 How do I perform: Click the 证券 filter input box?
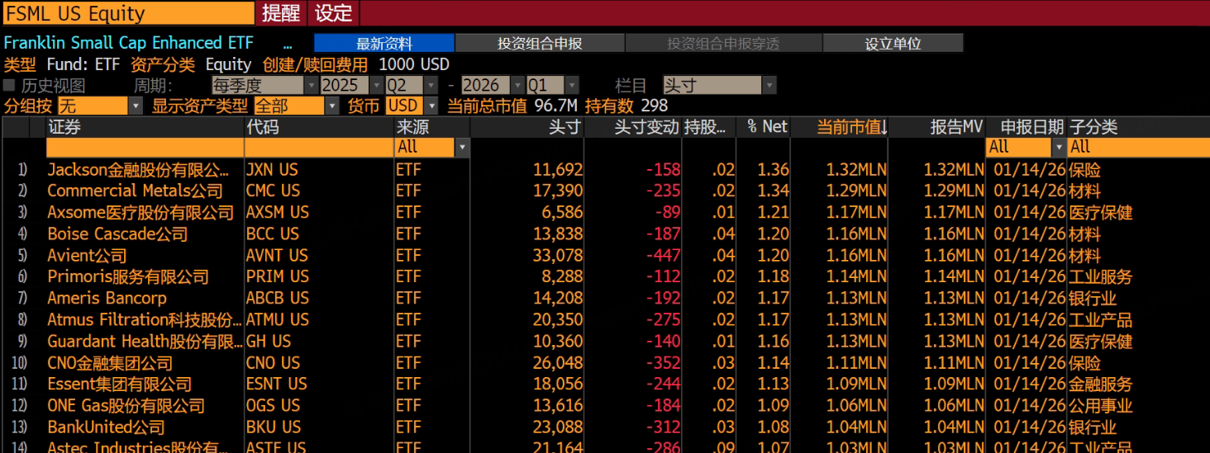[145, 147]
